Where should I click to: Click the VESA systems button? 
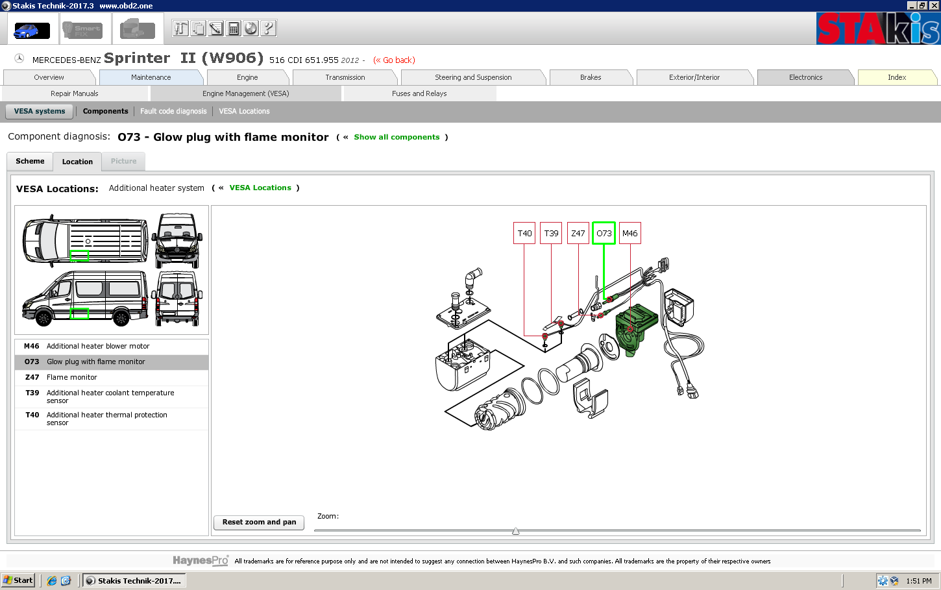click(x=40, y=111)
